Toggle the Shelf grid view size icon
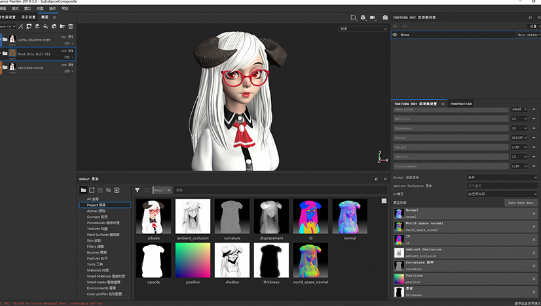This screenshot has height=306, width=541. [384, 201]
